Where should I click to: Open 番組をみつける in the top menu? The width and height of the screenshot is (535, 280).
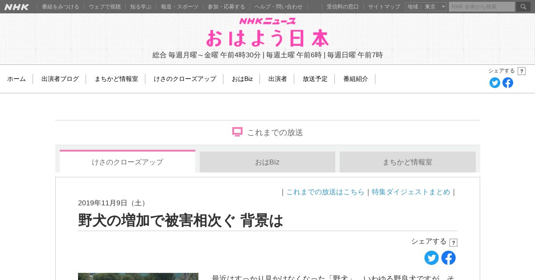[x=61, y=7]
